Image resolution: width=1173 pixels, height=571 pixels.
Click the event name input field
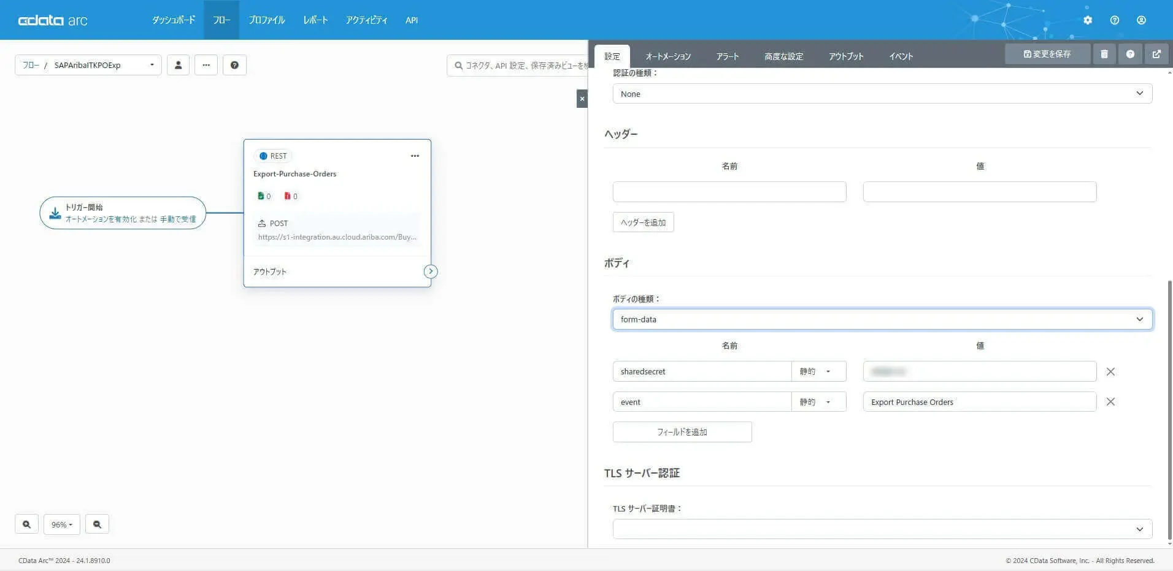tap(702, 402)
